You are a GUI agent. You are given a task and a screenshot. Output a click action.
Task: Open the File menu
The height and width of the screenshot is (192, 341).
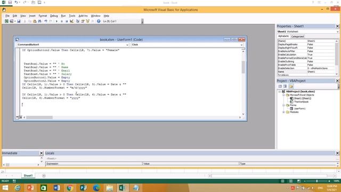point(7,16)
